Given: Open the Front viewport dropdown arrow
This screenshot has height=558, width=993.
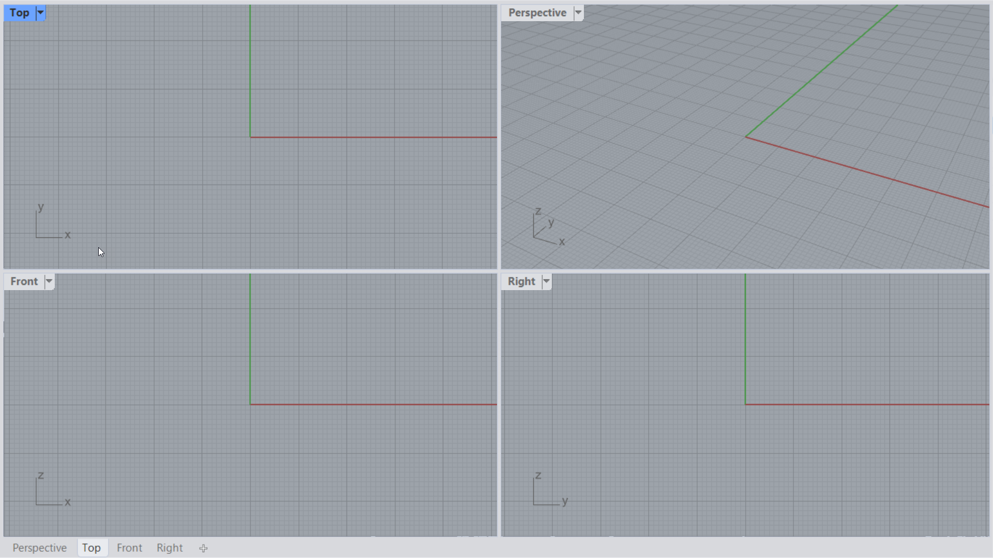Looking at the screenshot, I should pos(50,281).
